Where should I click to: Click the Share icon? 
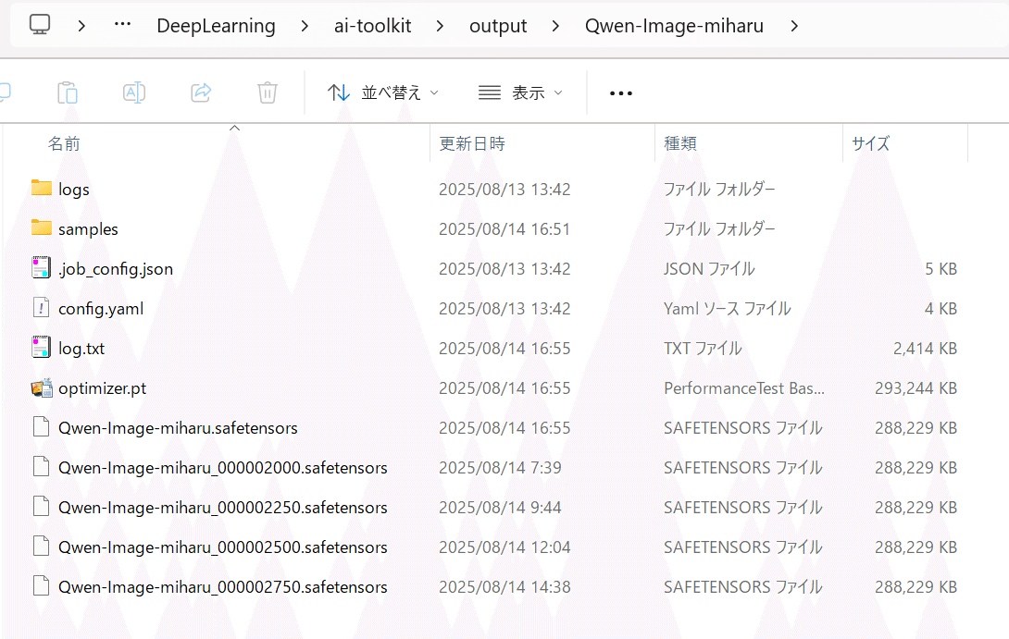tap(201, 92)
